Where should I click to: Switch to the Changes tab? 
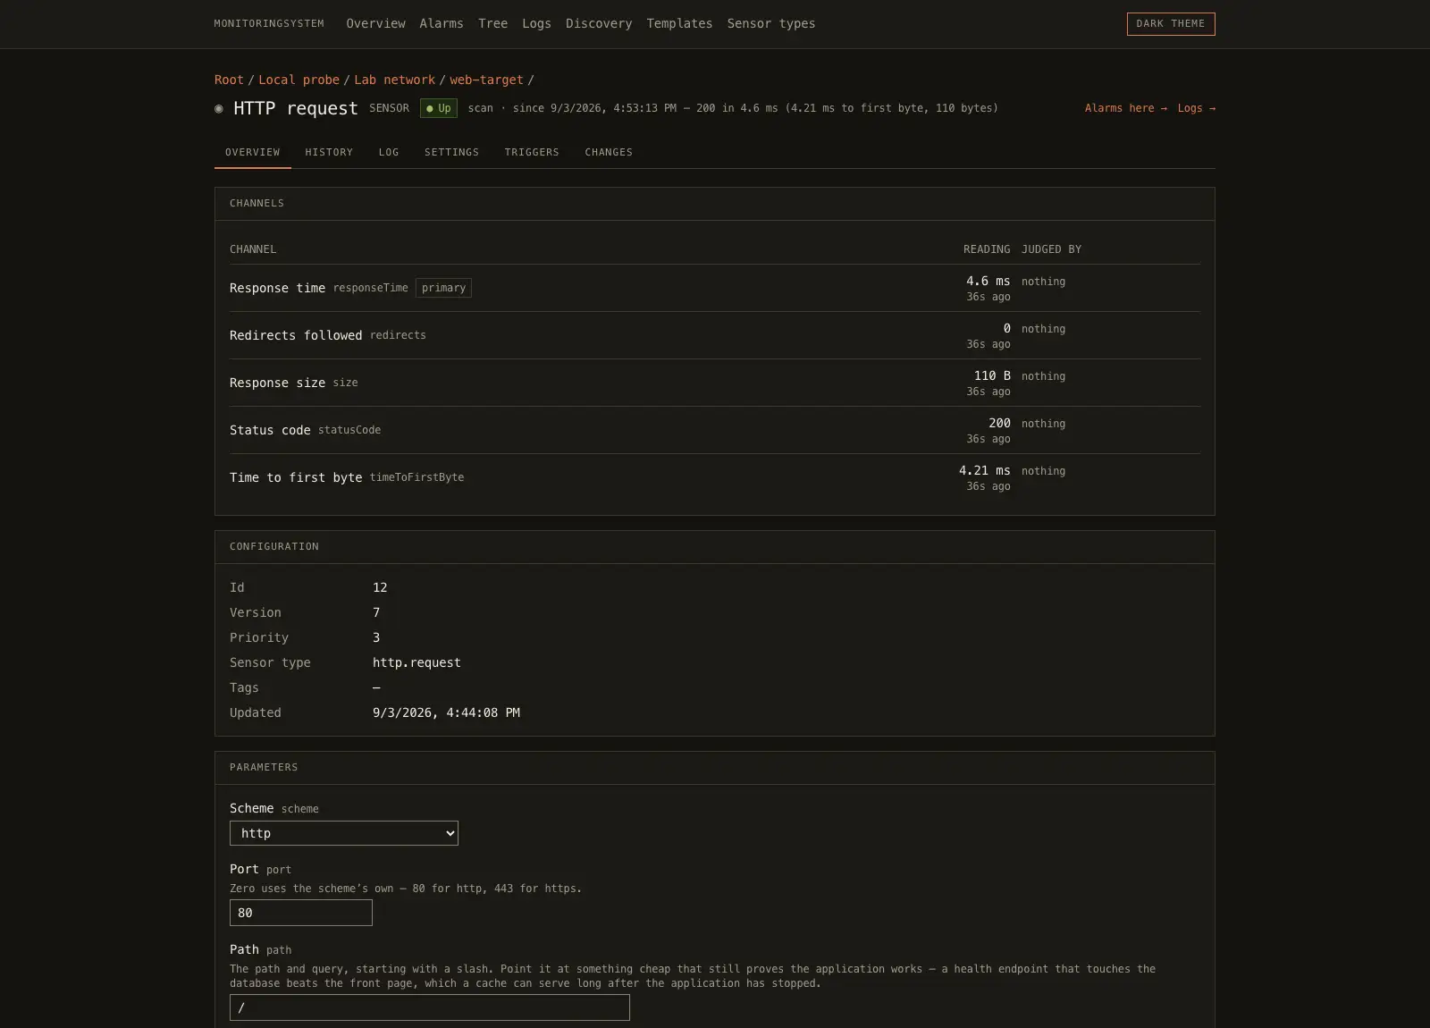tap(609, 152)
